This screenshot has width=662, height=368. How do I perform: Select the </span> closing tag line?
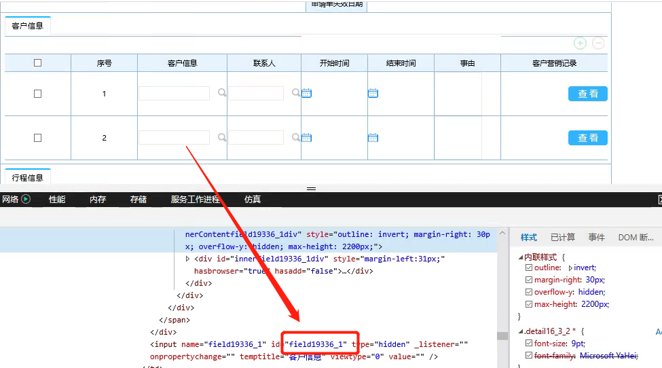174,320
